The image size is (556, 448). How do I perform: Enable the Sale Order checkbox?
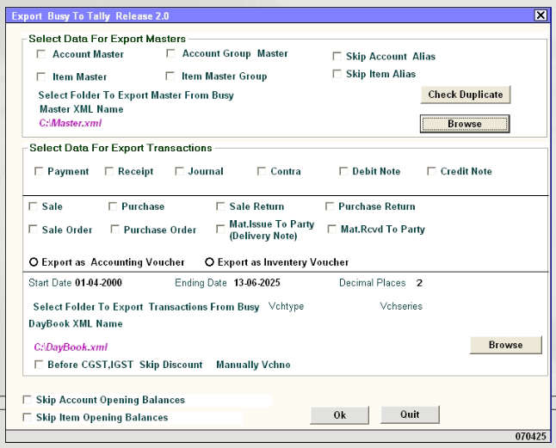(33, 230)
